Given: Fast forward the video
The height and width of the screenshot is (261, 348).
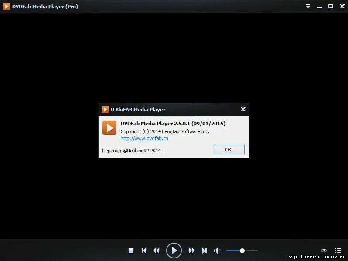Looking at the screenshot, I should click(191, 251).
